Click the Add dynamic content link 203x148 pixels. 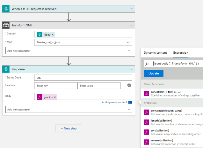click(x=114, y=102)
